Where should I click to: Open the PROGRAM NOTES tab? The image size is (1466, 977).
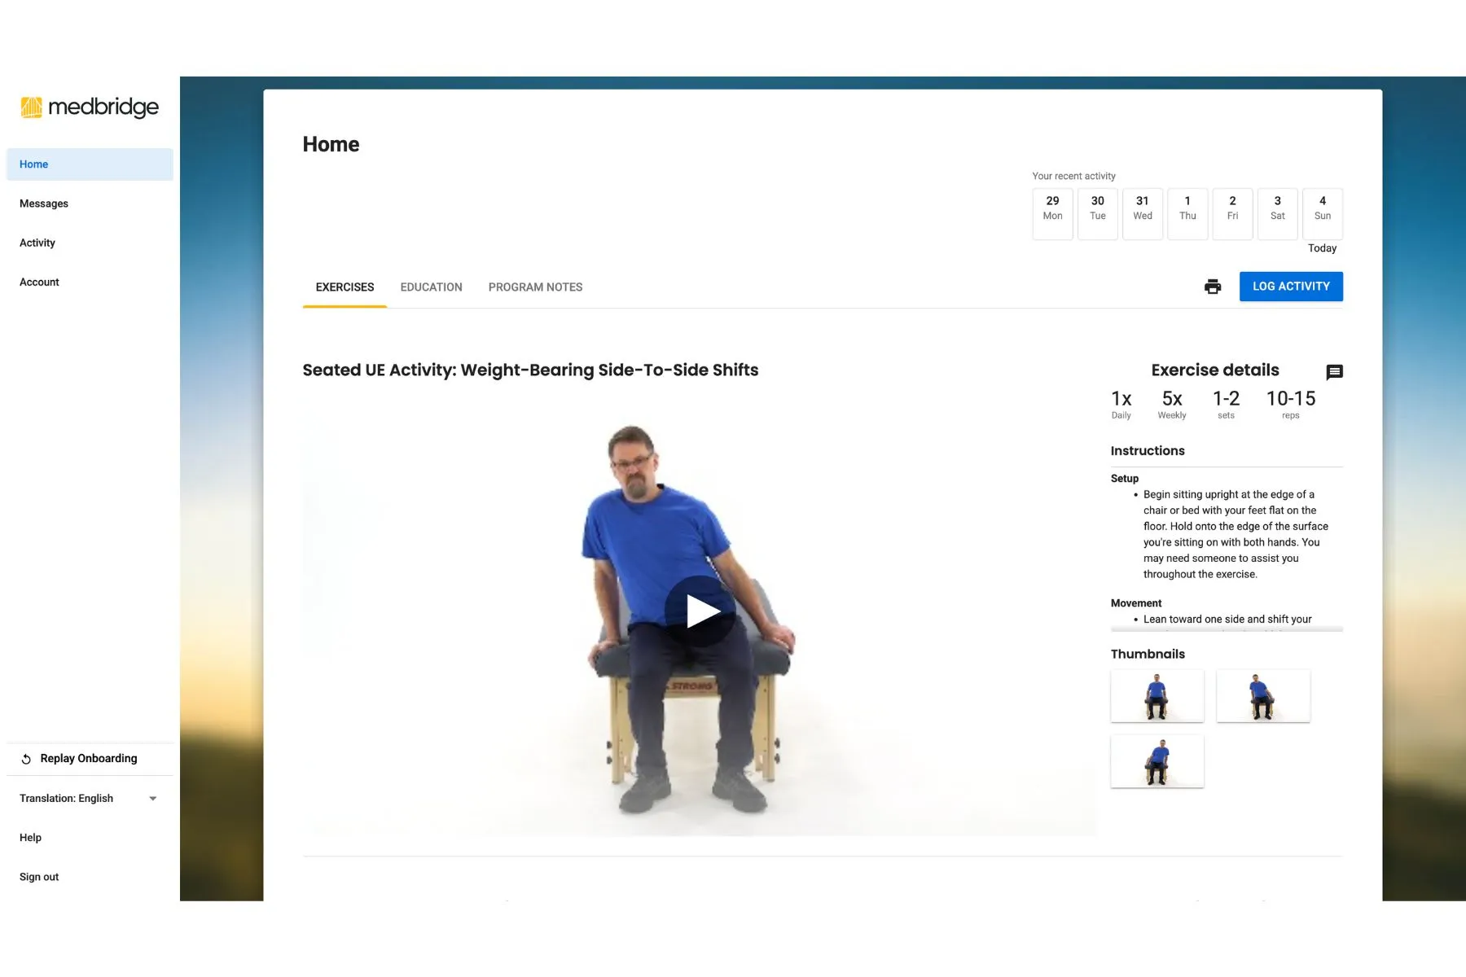pyautogui.click(x=535, y=287)
